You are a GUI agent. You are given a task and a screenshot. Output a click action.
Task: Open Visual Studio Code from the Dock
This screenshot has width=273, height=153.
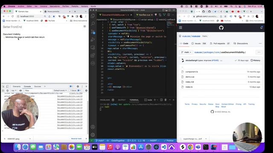[x=164, y=147]
